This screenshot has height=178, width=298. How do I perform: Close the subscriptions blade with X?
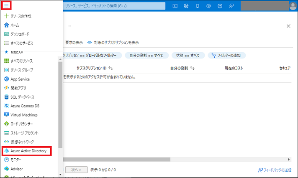tap(288, 26)
